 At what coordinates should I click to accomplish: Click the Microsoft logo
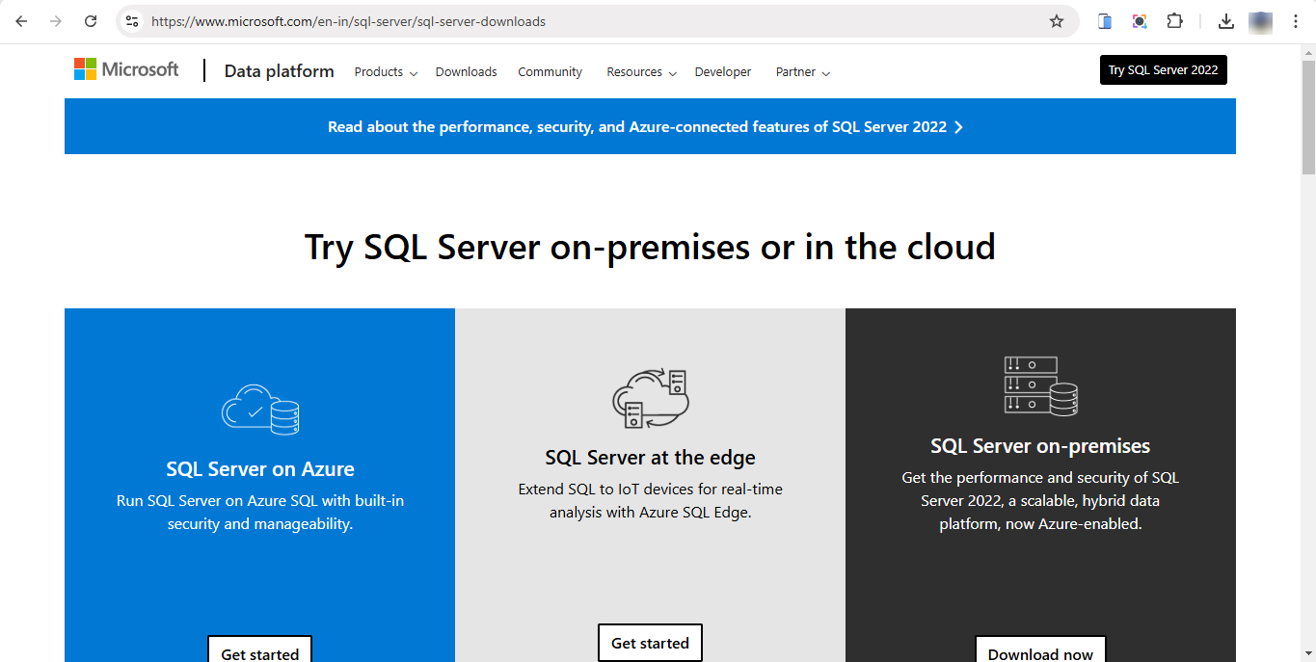(x=125, y=68)
